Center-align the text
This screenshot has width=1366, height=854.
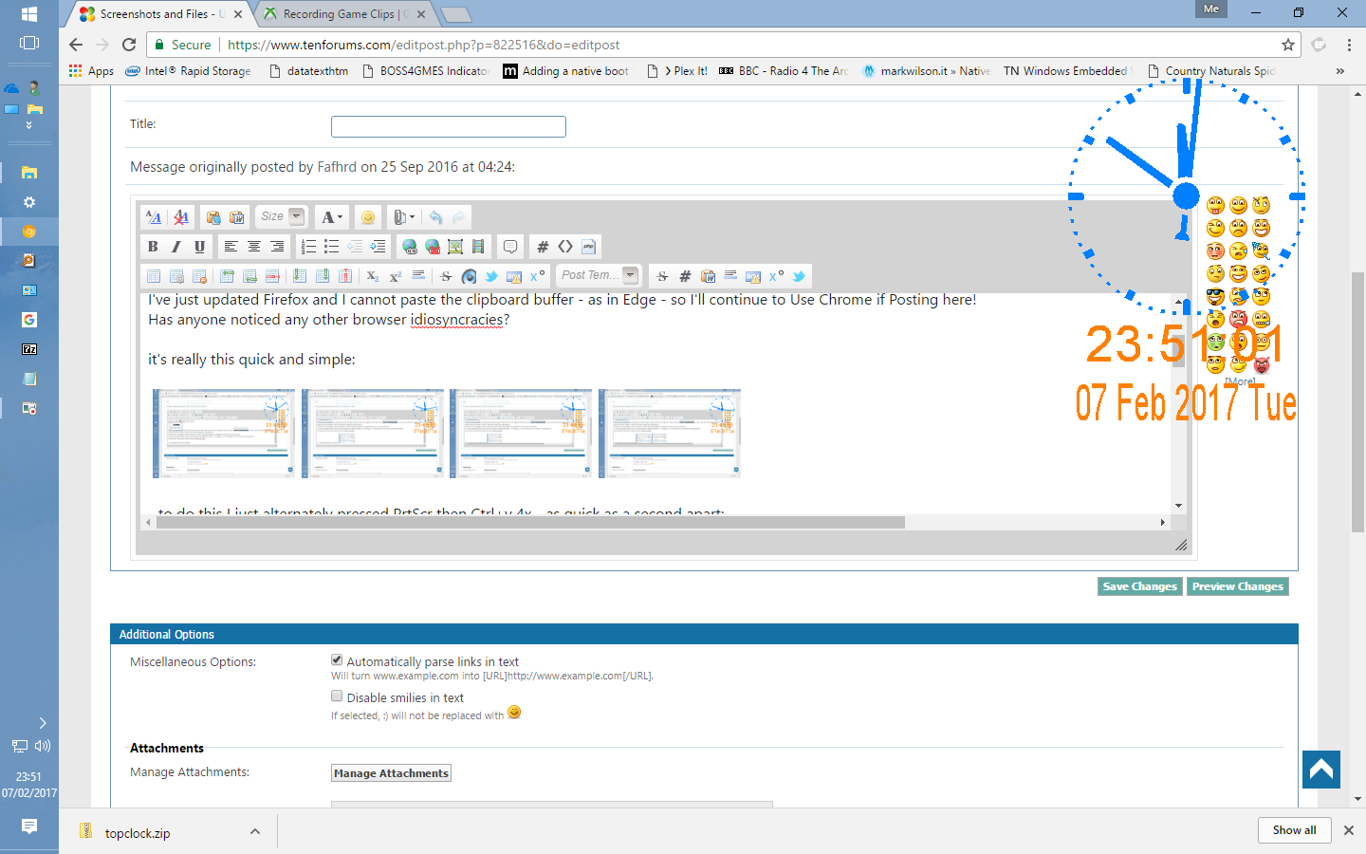coord(254,247)
